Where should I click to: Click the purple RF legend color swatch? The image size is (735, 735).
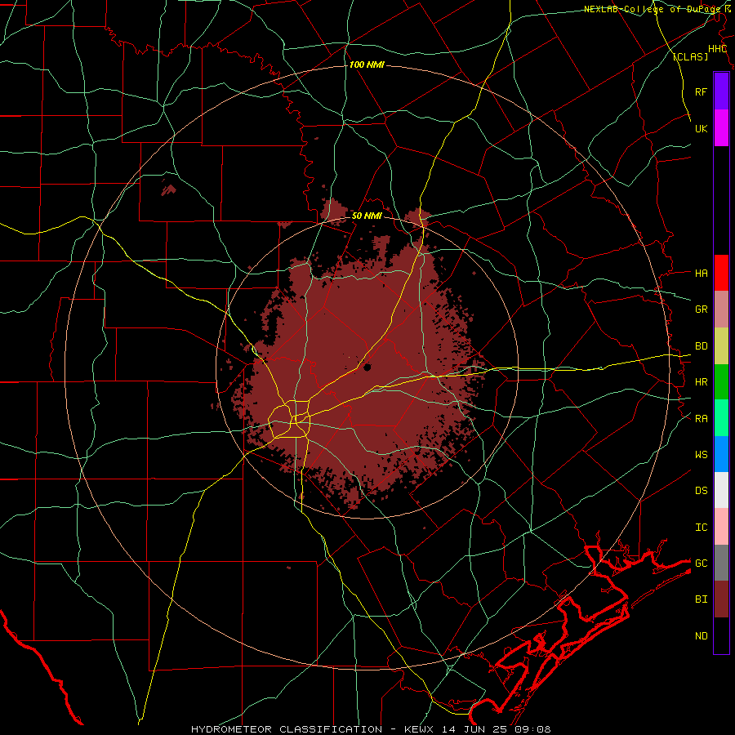pos(721,91)
